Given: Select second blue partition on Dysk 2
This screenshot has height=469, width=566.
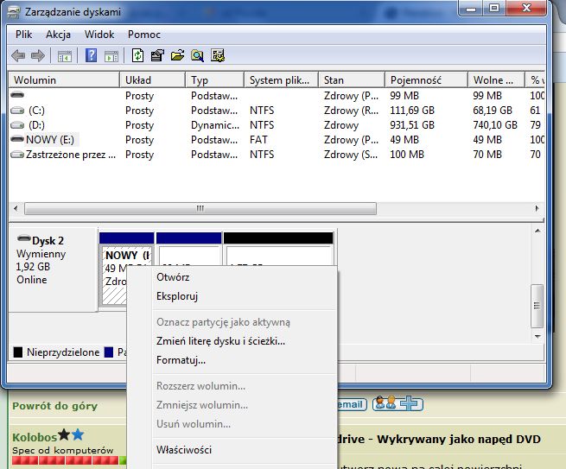Looking at the screenshot, I should pyautogui.click(x=188, y=249).
